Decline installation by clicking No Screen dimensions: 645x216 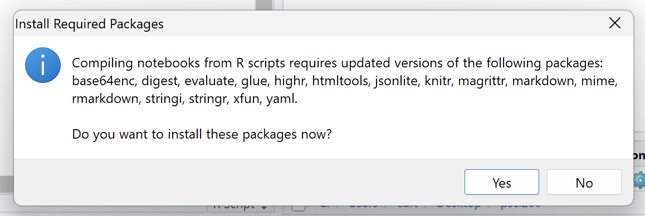pyautogui.click(x=584, y=182)
